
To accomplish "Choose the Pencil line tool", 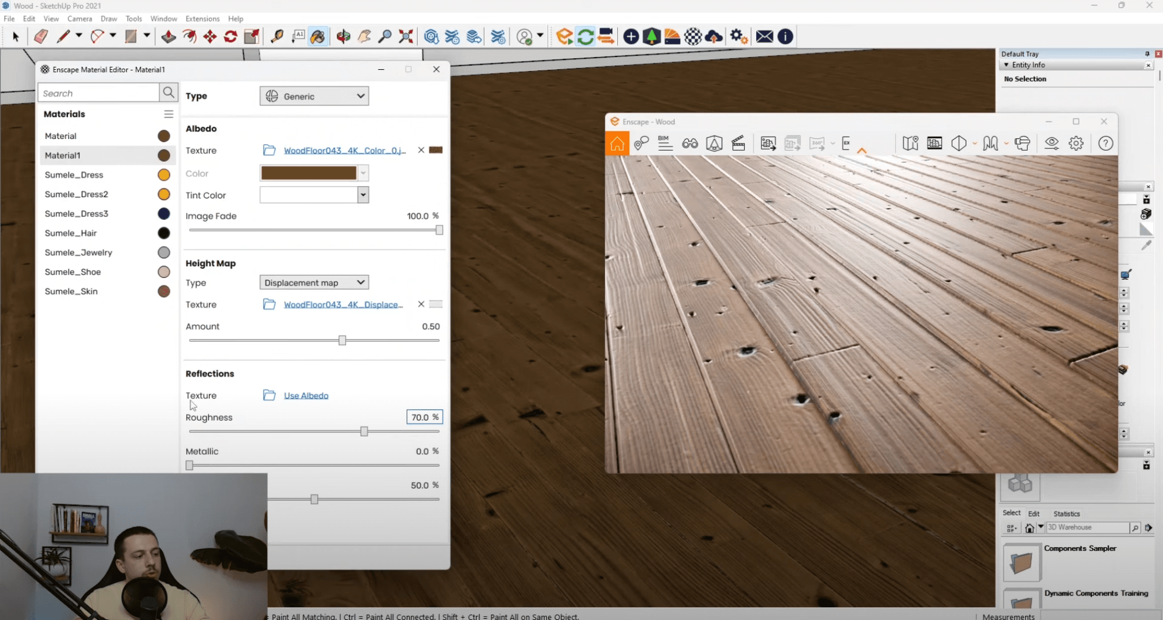I will 63,37.
